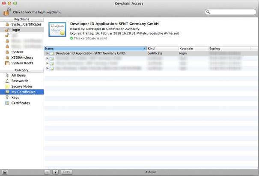The image size is (259, 176).
Task: Click the lock icon beside X509Anchors
Action: [x=7, y=58]
